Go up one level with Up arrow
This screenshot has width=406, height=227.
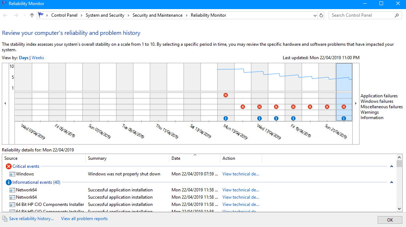click(x=32, y=15)
